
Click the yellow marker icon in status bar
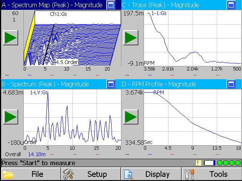(198, 163)
